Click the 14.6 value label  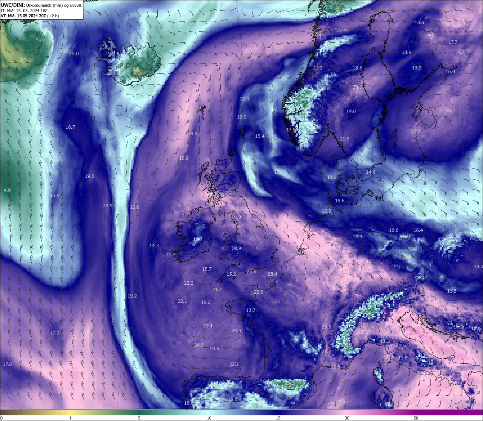click(371, 172)
